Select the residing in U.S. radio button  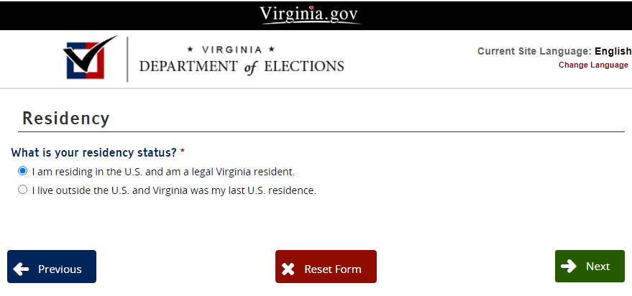(23, 171)
